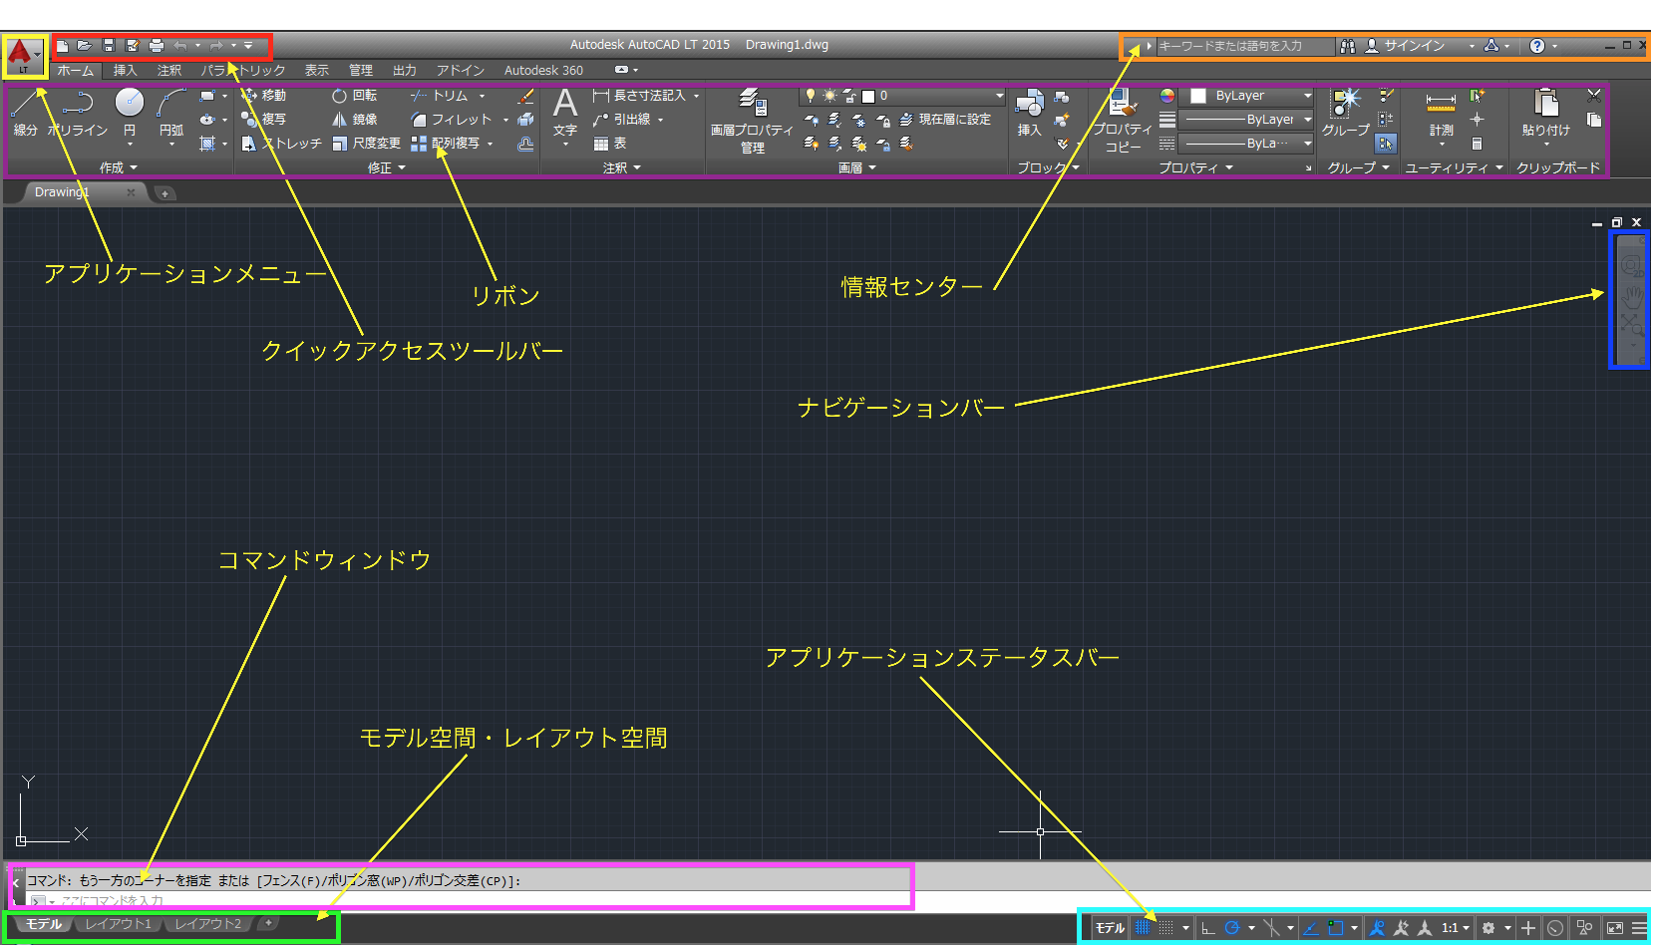The height and width of the screenshot is (948, 1654).
Task: Switch to the 挿入 ribbon tab
Action: point(126,71)
